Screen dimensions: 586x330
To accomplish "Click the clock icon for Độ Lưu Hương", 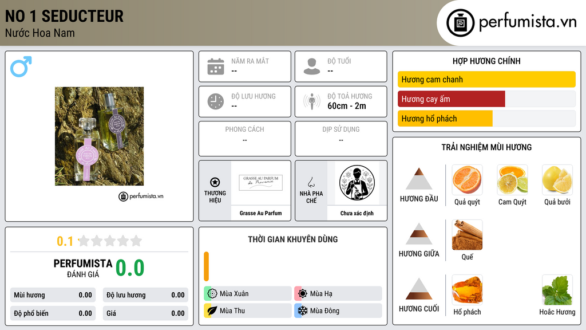I will coord(216,101).
